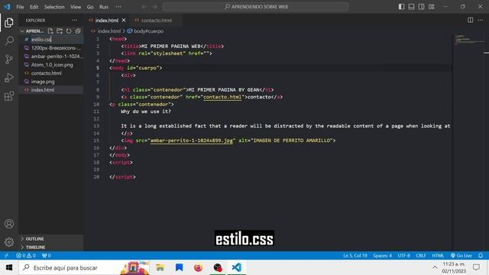Image resolution: width=489 pixels, height=275 pixels.
Task: Go forward using the navigation arrow
Action: tap(154, 7)
